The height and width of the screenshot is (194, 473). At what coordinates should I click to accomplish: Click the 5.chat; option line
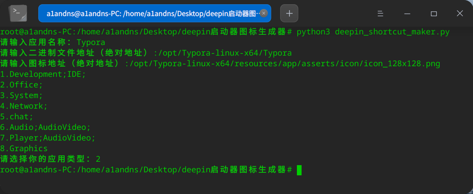tap(17, 117)
